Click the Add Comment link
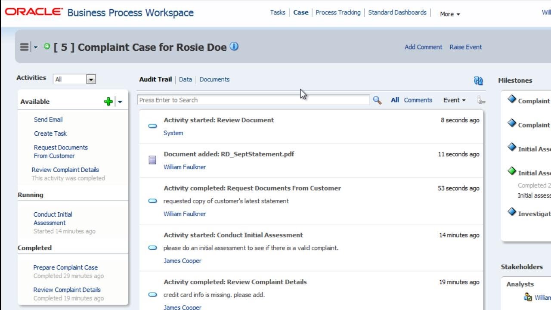 423,47
